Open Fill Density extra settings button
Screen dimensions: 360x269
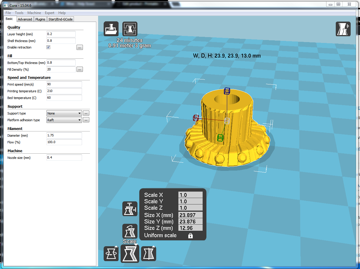click(80, 70)
